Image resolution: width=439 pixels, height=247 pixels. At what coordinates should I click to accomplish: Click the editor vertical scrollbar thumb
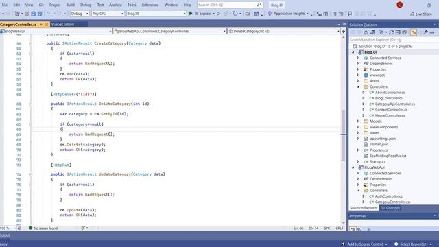tap(343, 136)
